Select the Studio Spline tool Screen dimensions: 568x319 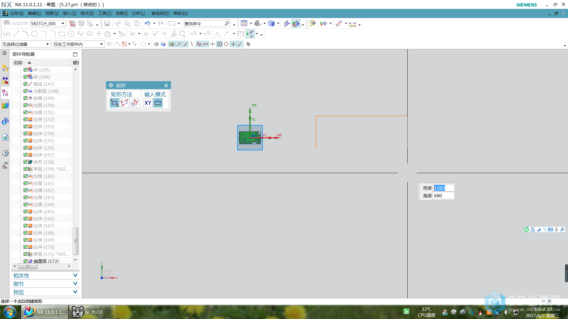[x=80, y=34]
